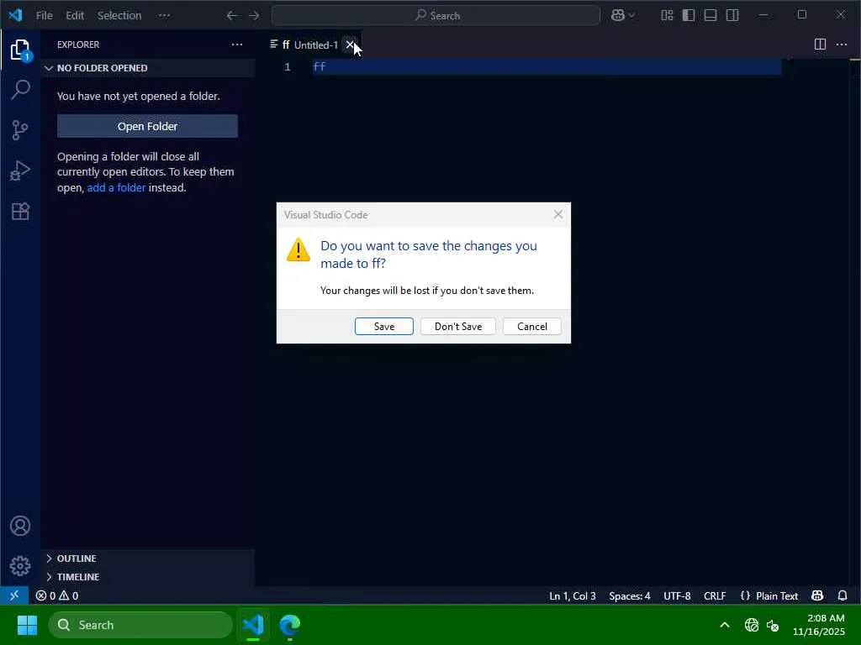Select the ff Untitled-1 tab

click(x=309, y=45)
